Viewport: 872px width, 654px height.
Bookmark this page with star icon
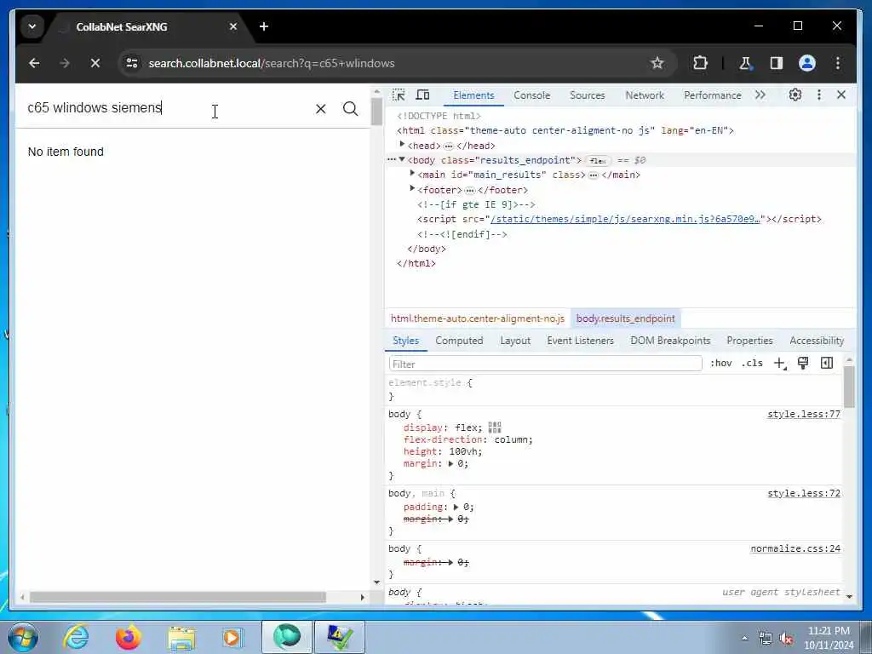[657, 63]
